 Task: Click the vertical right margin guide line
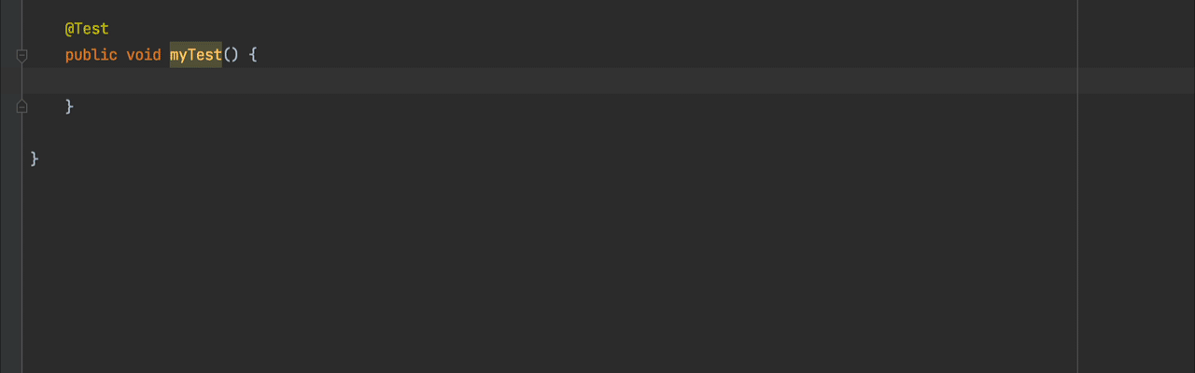pyautogui.click(x=1077, y=186)
